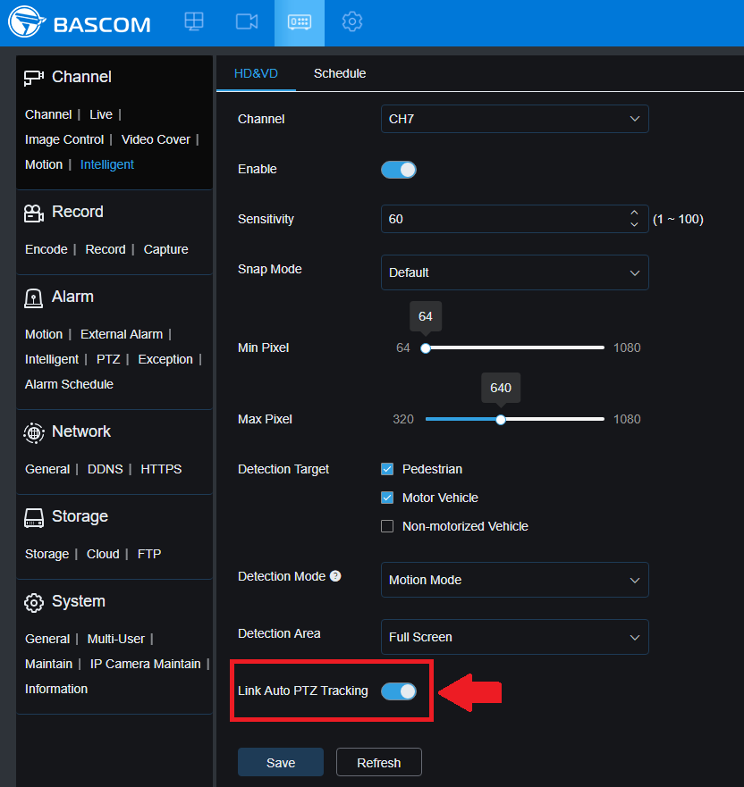This screenshot has height=787, width=744.
Task: Open Maintain under System section
Action: click(48, 664)
